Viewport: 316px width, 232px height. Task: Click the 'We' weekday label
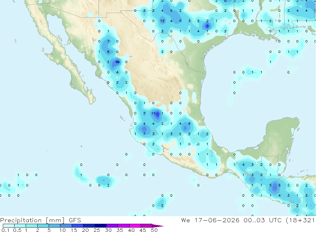tap(185, 220)
